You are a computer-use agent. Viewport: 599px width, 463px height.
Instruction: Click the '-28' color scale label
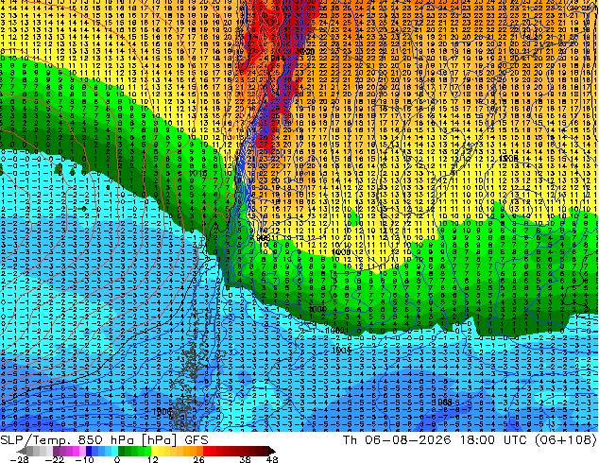tap(19, 459)
